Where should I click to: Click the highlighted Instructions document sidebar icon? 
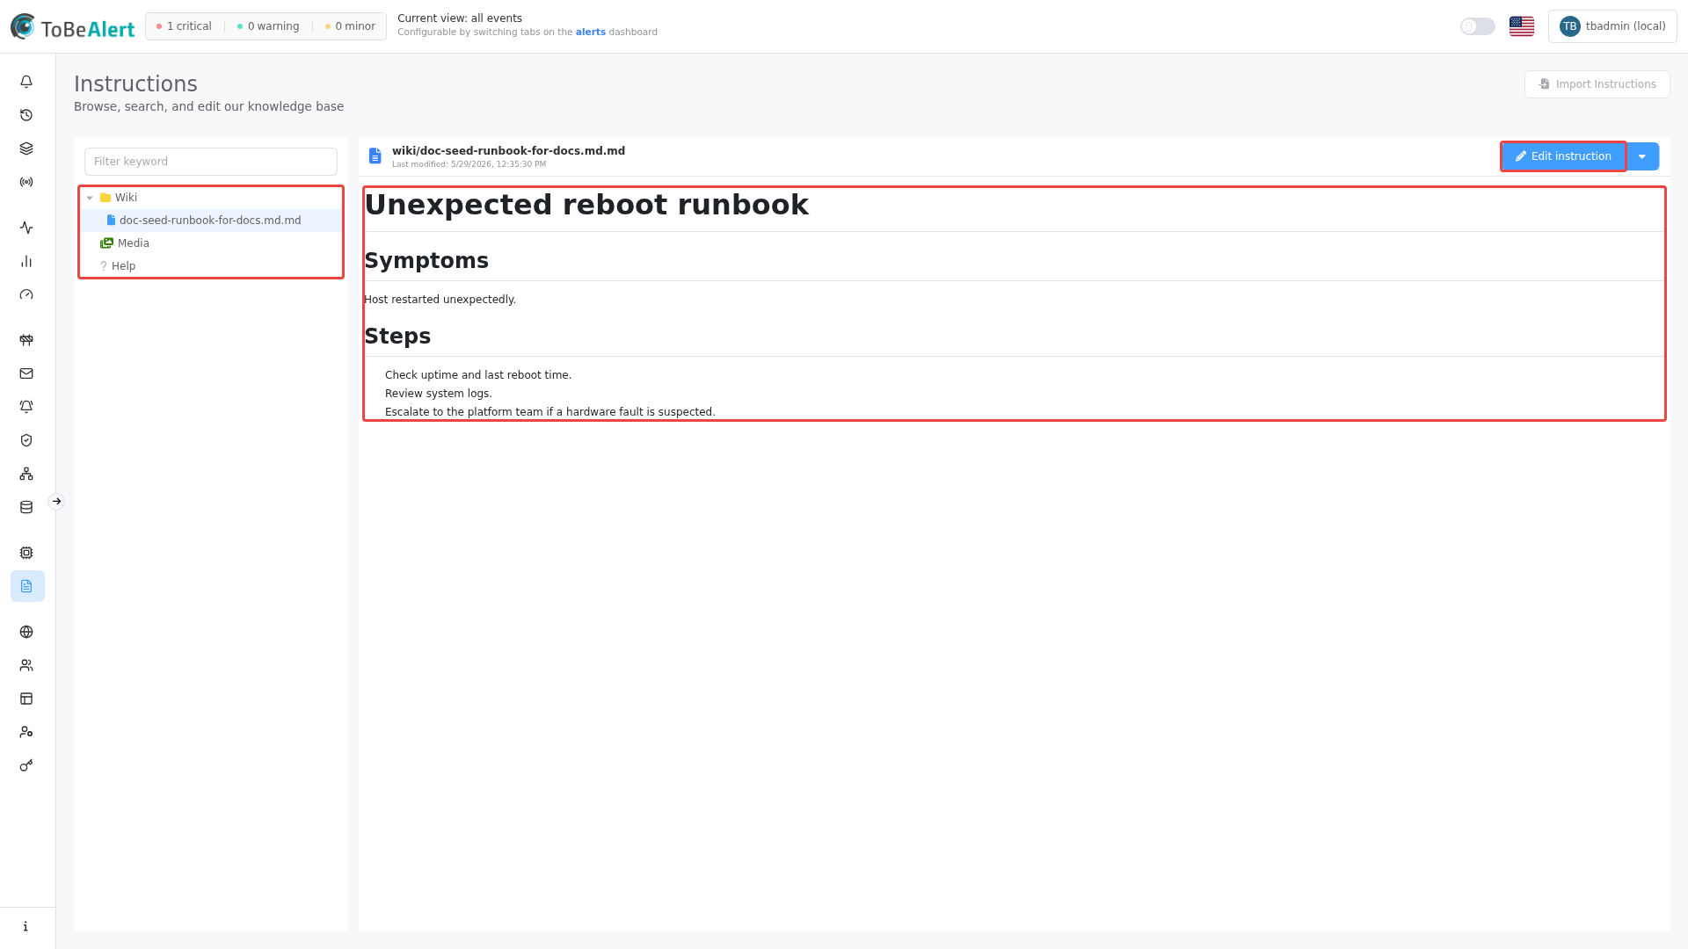pos(27,586)
